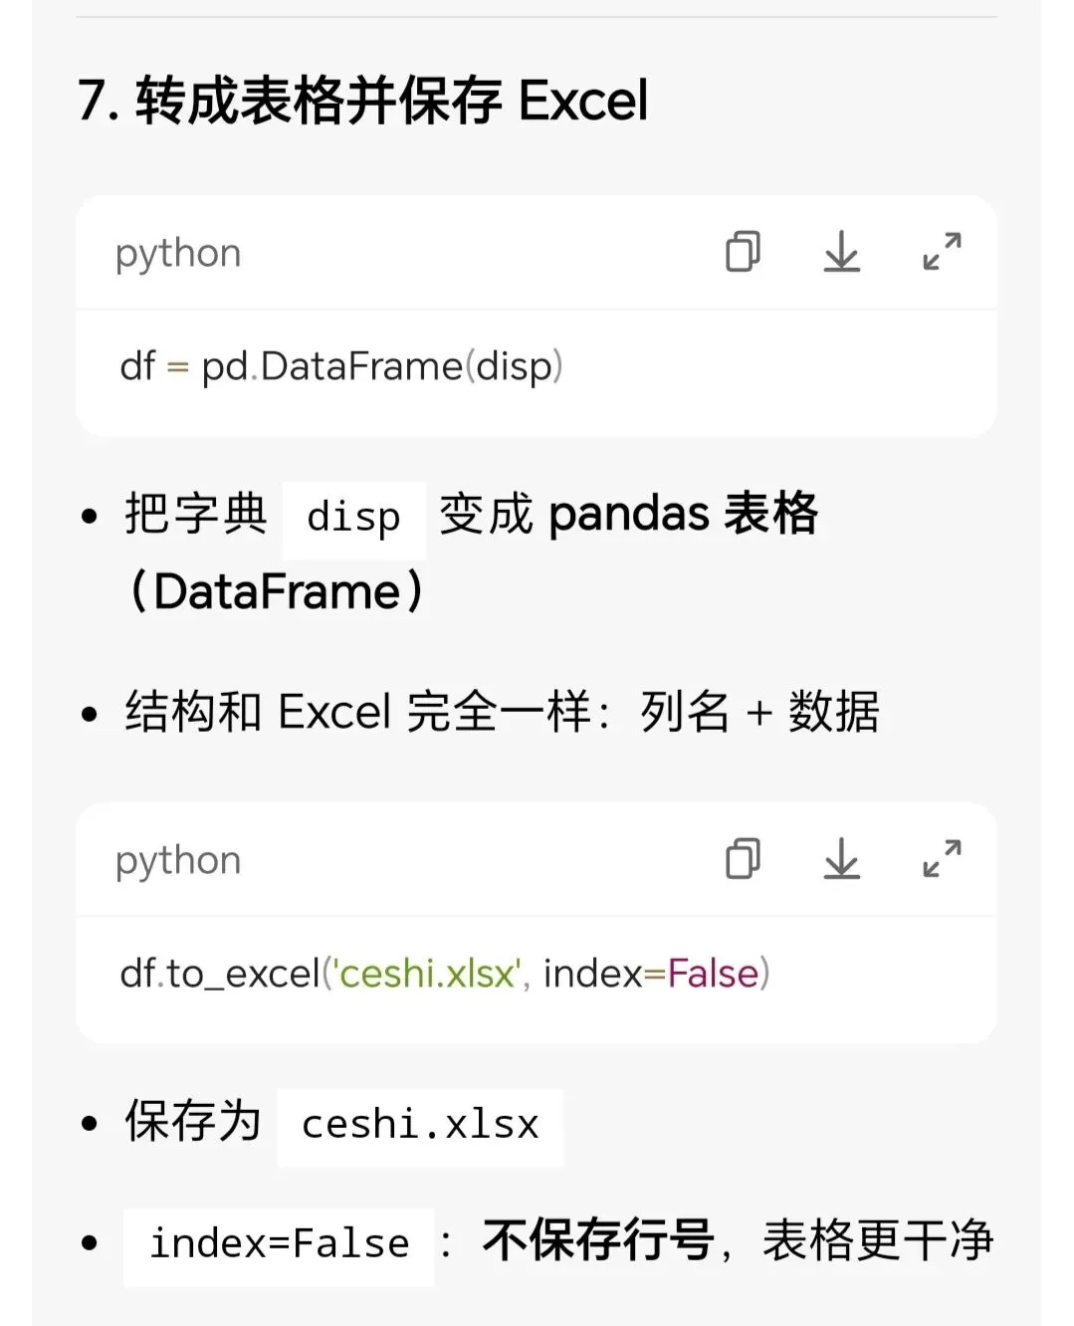Click the python label above pd.DataFrame code
Image resolution: width=1074 pixels, height=1326 pixels.
click(x=178, y=255)
